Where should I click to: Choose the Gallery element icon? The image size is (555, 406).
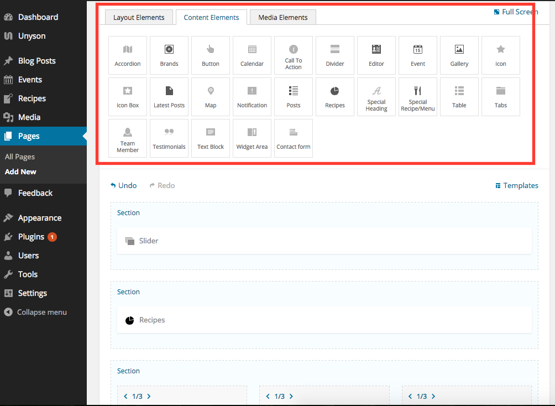pyautogui.click(x=459, y=55)
